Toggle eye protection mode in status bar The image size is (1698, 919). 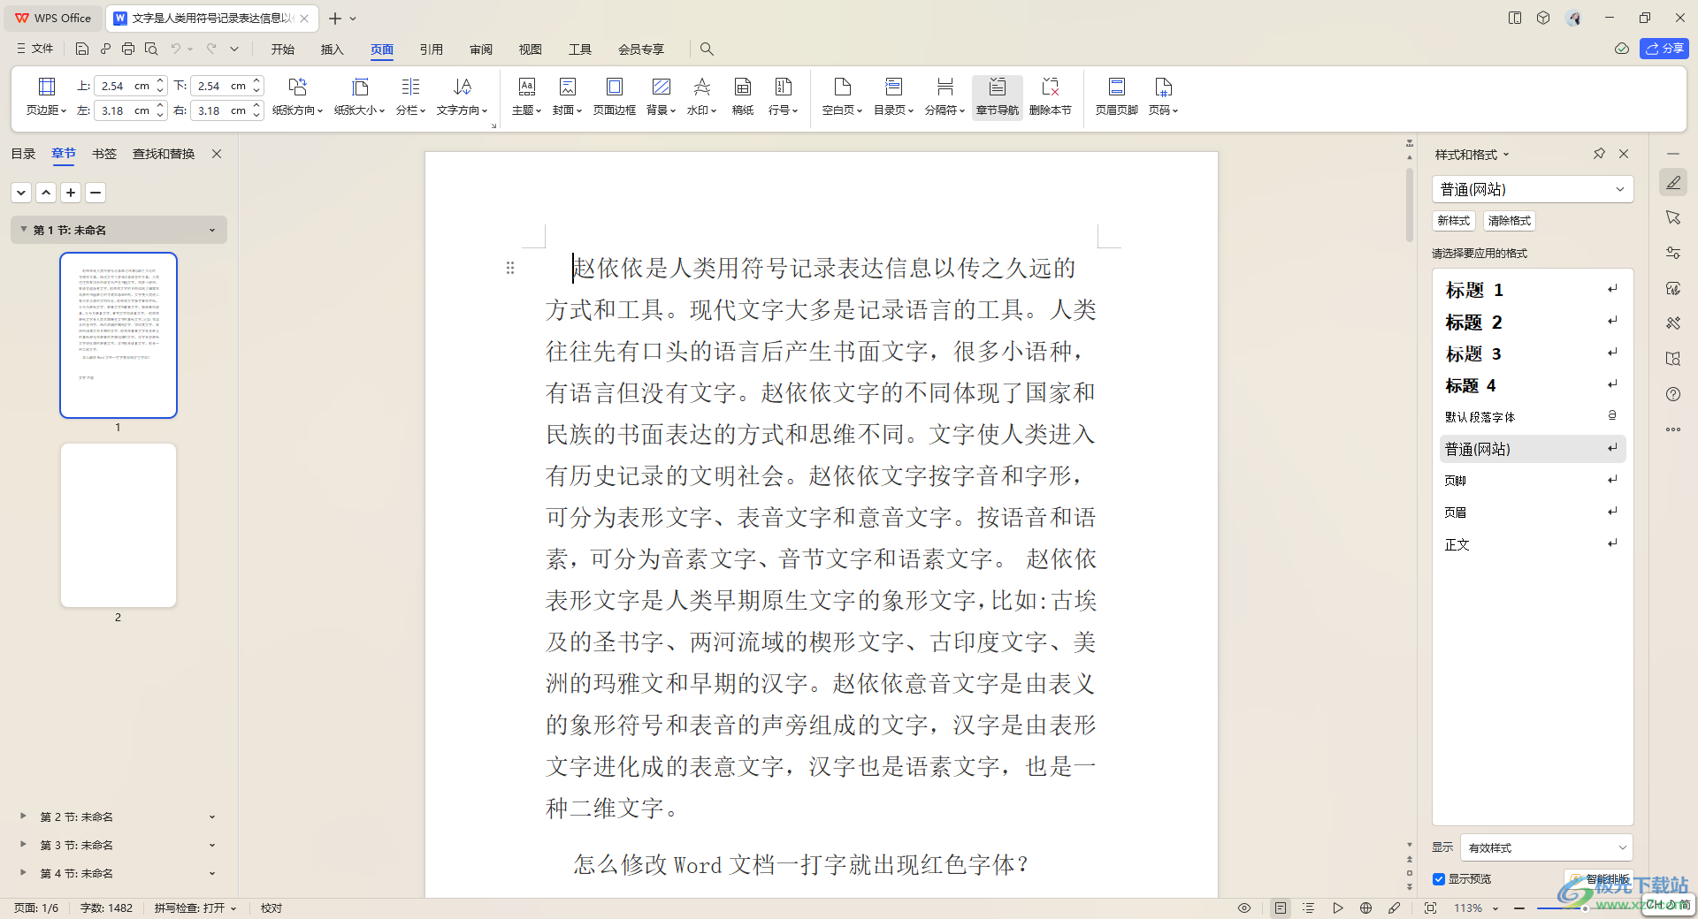(x=1244, y=908)
